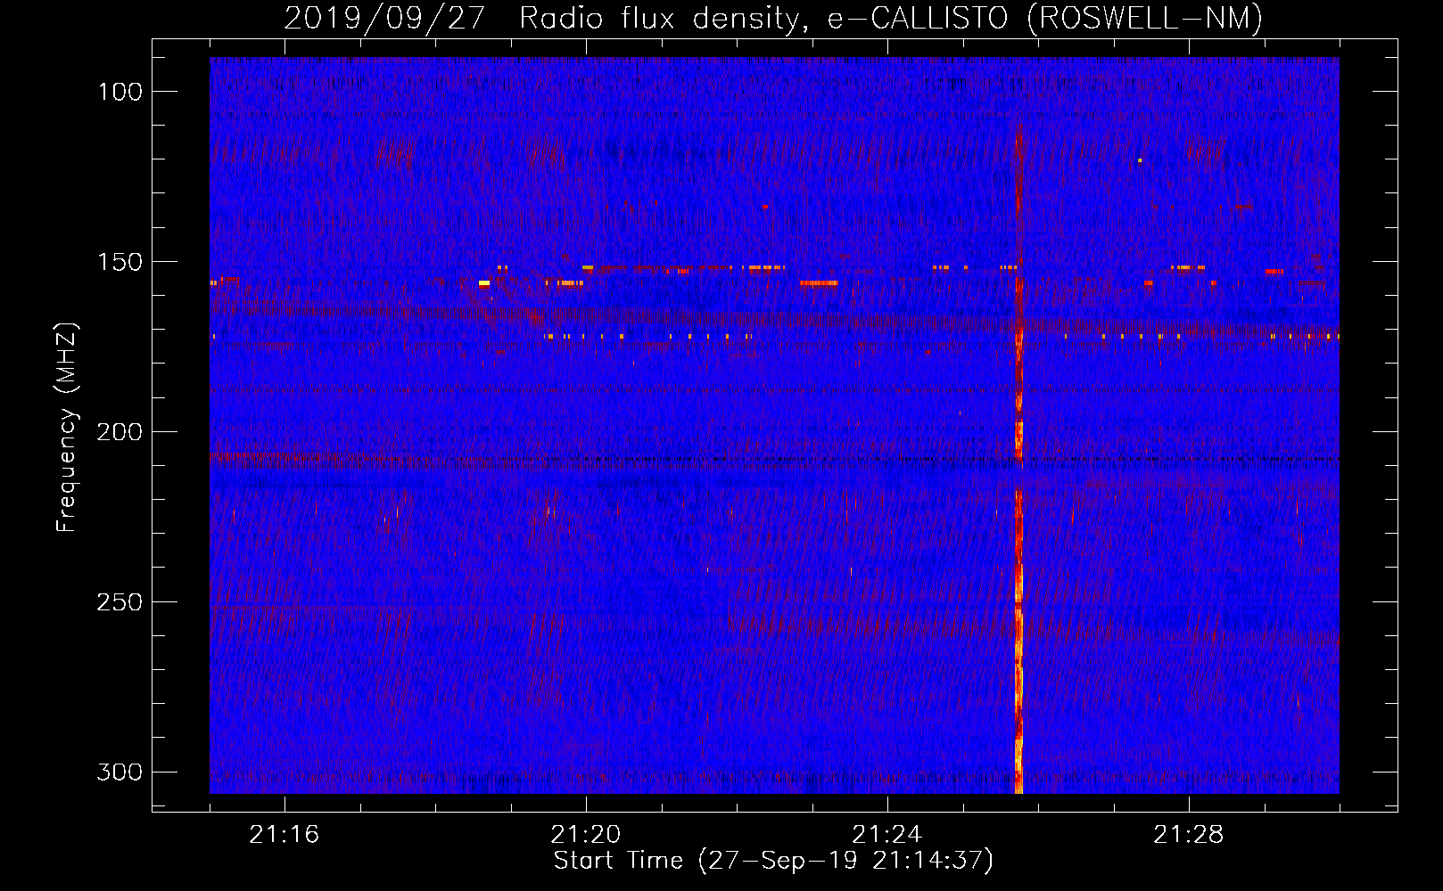The width and height of the screenshot is (1443, 891).
Task: Click the plot title "2019/09/27 Radio flux density, e-CALLISTO (ROSWELL-NM)"
Action: click(x=773, y=18)
